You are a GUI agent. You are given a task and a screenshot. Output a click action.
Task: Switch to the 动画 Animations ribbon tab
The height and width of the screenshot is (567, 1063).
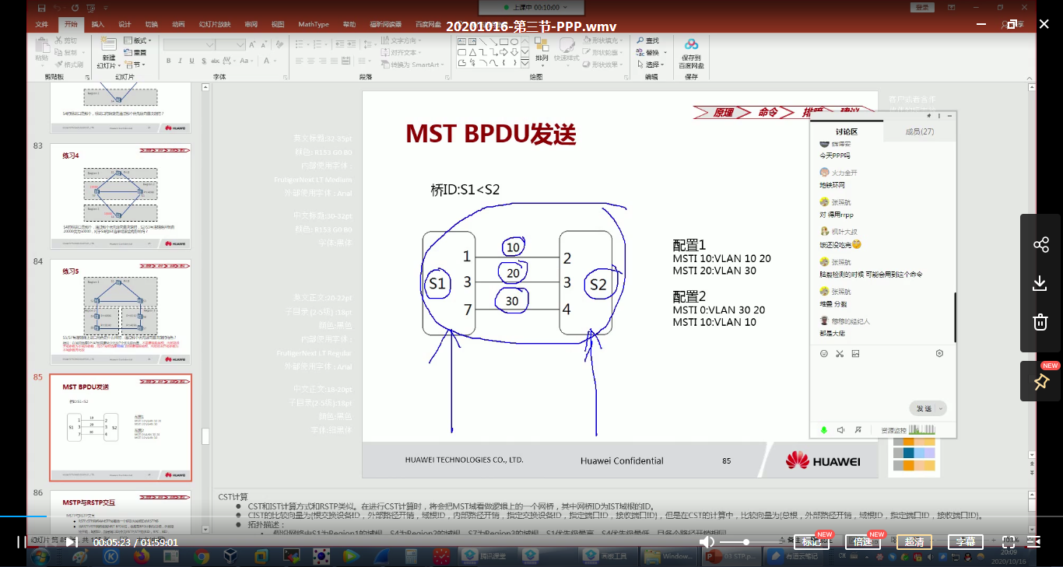178,24
